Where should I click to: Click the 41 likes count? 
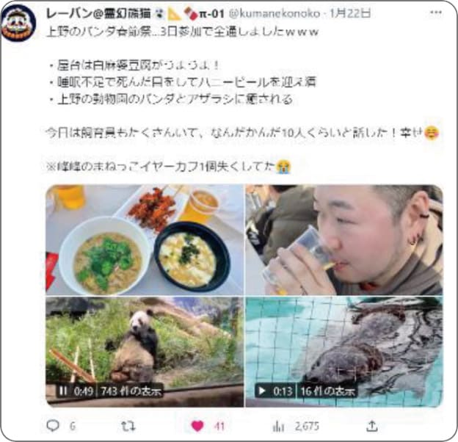coord(219,427)
